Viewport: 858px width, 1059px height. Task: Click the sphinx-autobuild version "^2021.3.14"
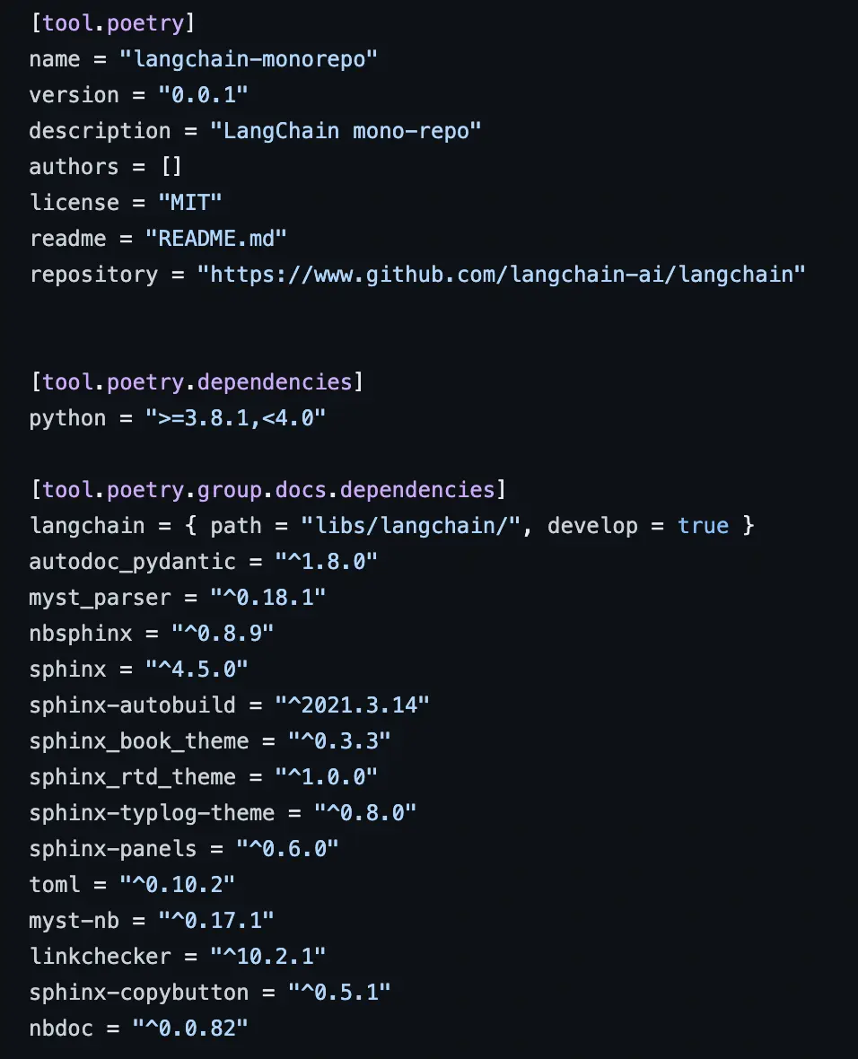coord(353,705)
